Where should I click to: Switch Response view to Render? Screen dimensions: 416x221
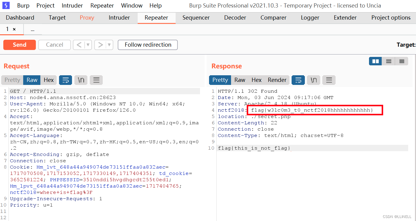277,80
